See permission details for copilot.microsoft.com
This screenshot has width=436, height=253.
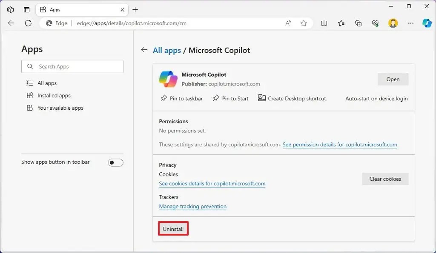[340, 145]
